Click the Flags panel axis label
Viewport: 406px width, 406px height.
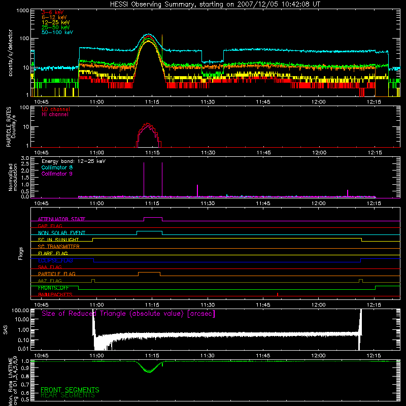[21, 253]
